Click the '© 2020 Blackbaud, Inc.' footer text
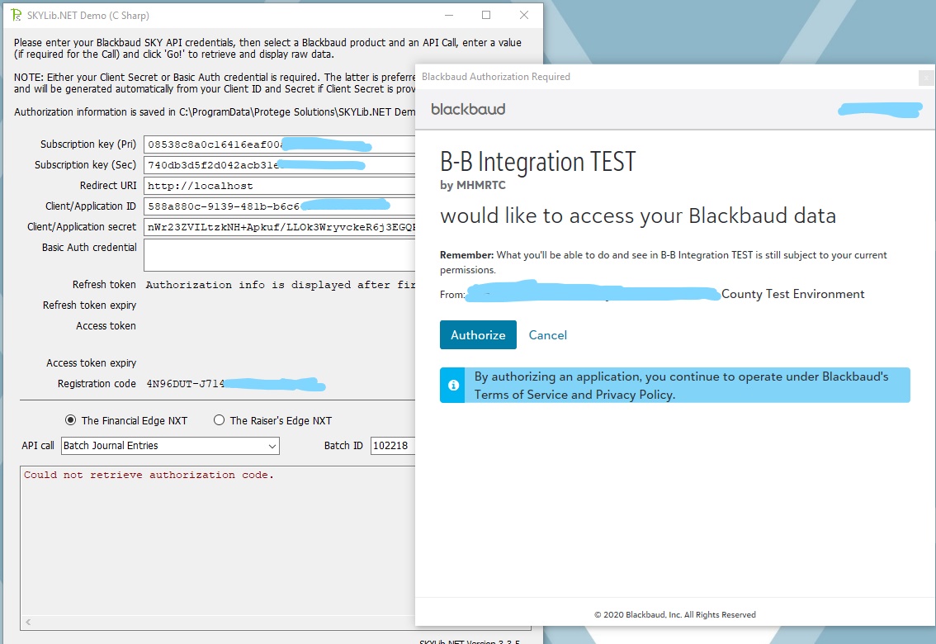Image resolution: width=936 pixels, height=644 pixels. click(x=674, y=615)
